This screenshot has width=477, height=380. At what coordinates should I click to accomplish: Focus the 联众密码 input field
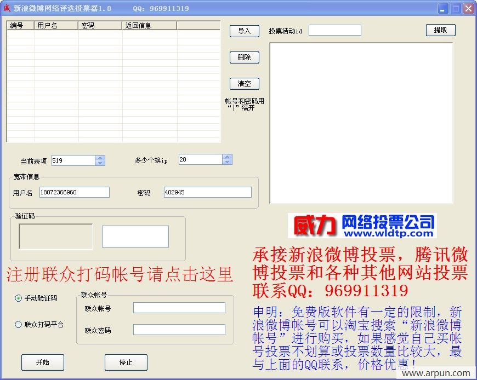click(x=179, y=330)
